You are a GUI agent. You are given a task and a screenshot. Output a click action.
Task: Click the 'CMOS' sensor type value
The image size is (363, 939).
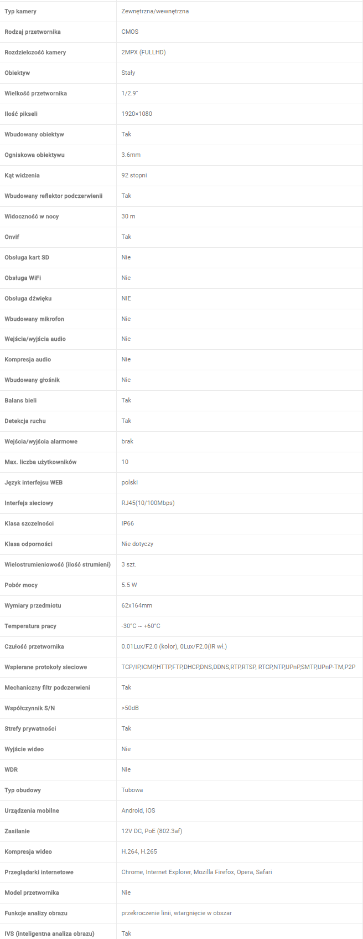(130, 32)
